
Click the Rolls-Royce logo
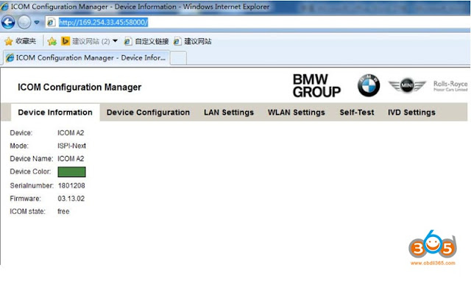[x=450, y=86]
